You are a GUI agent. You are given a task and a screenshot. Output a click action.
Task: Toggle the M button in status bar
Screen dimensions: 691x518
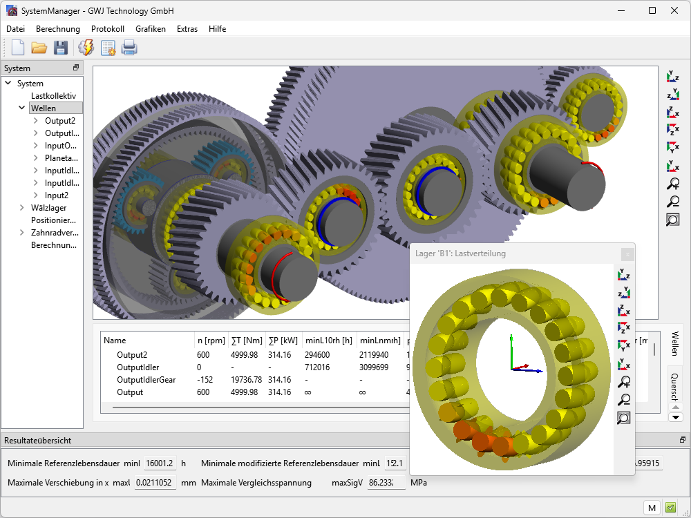(652, 508)
